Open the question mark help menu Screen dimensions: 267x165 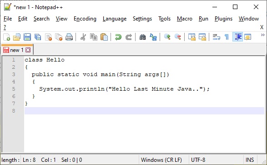click(5, 27)
